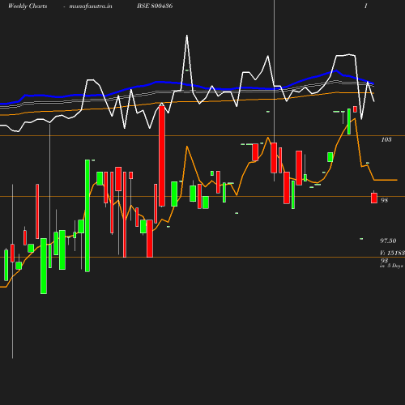Screen dimensions: 405x405
Task: Click the 'V: 15183' volume label
Action: (392, 253)
